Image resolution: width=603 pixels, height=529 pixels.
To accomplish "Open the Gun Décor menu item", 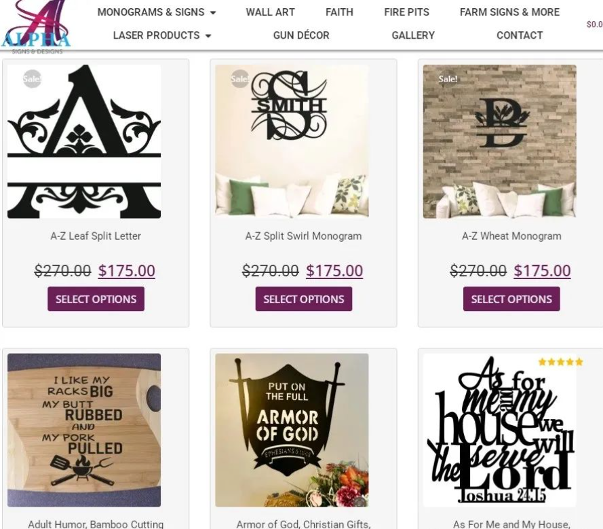I will (301, 35).
